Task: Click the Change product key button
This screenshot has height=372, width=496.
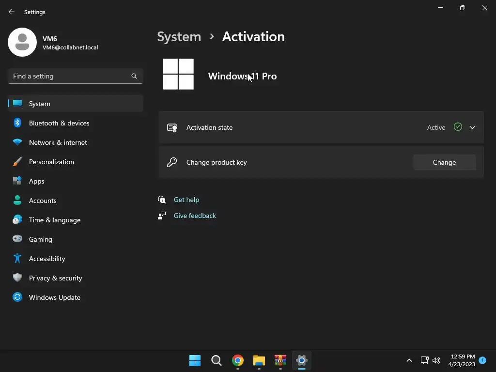Action: pyautogui.click(x=445, y=162)
